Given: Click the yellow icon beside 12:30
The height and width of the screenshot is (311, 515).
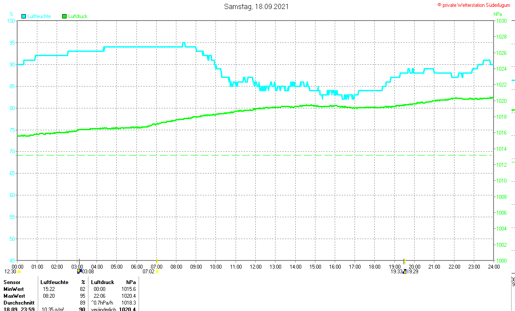Looking at the screenshot, I should 19,272.
